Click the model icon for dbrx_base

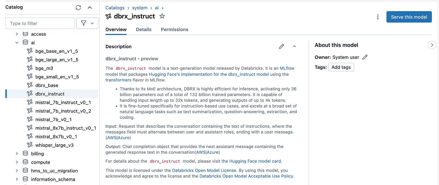(x=30, y=85)
